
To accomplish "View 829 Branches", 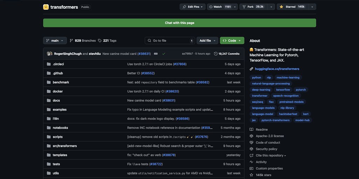I will (x=83, y=41).
